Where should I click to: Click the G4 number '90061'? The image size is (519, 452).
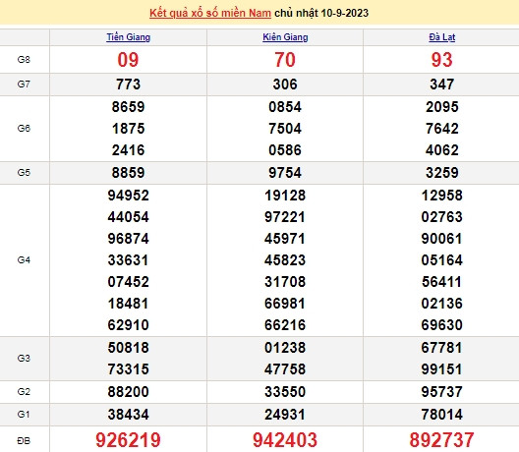coord(442,239)
